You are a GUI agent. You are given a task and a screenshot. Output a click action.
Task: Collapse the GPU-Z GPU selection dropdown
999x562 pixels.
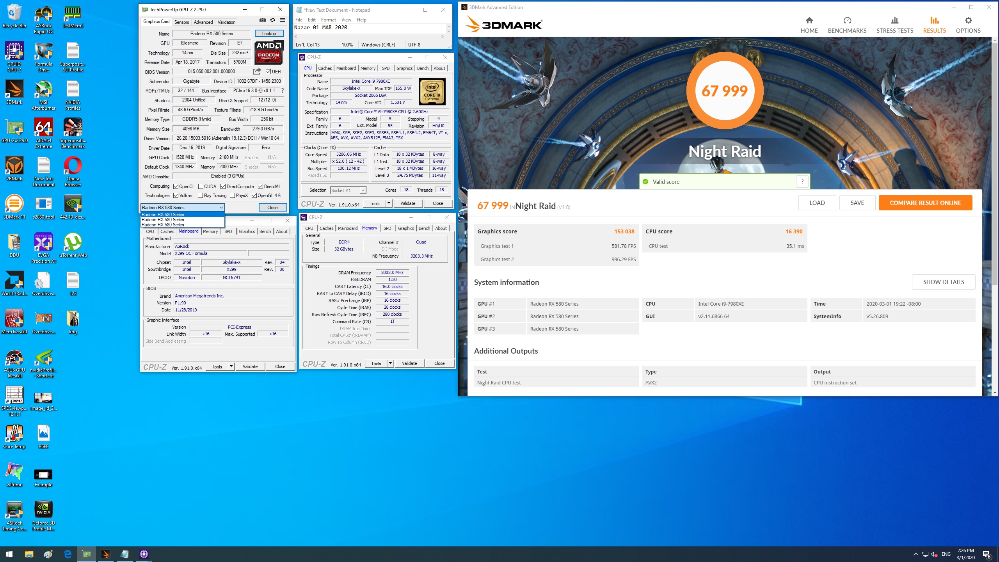tap(221, 208)
